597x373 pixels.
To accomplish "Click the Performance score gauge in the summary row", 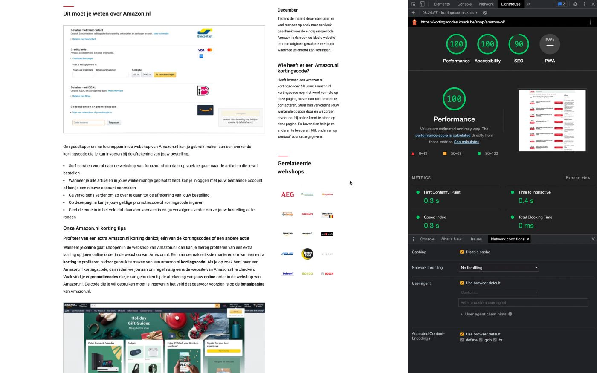I will click(456, 44).
